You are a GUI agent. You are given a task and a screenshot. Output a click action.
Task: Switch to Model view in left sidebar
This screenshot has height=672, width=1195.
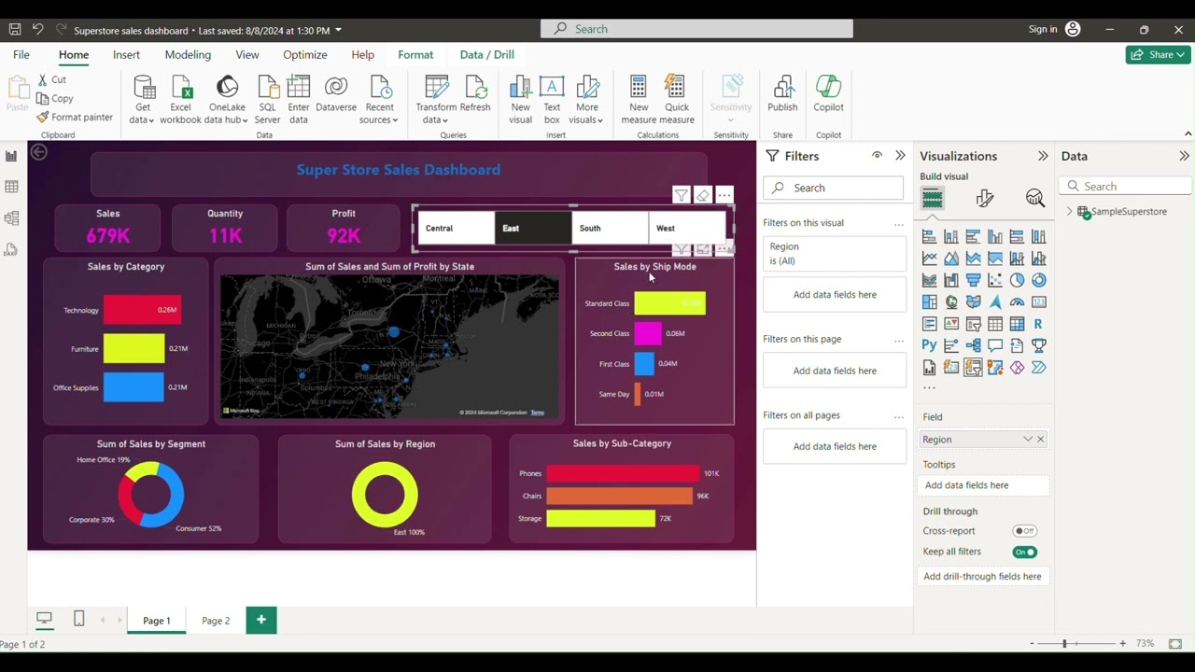(x=11, y=218)
